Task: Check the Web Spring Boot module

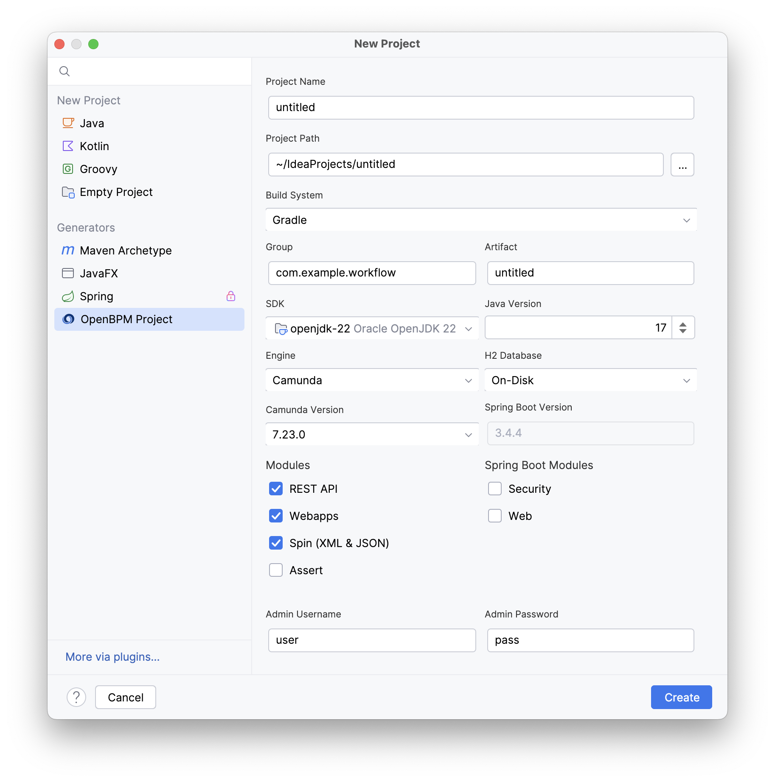Action: coord(495,516)
